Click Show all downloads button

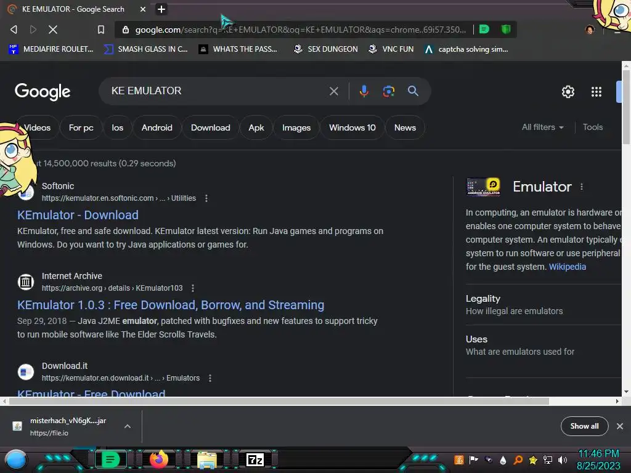click(x=584, y=426)
